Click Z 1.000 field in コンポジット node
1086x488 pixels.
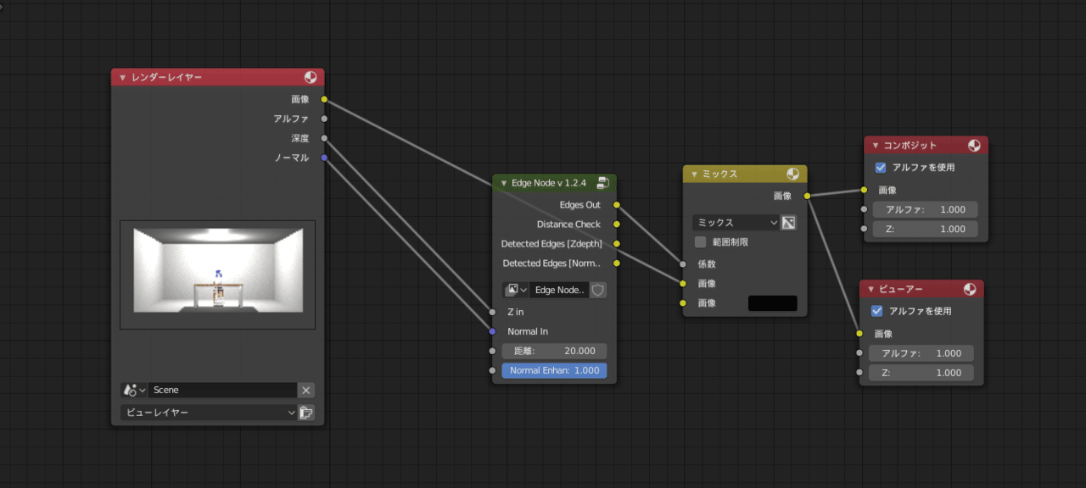(x=926, y=229)
